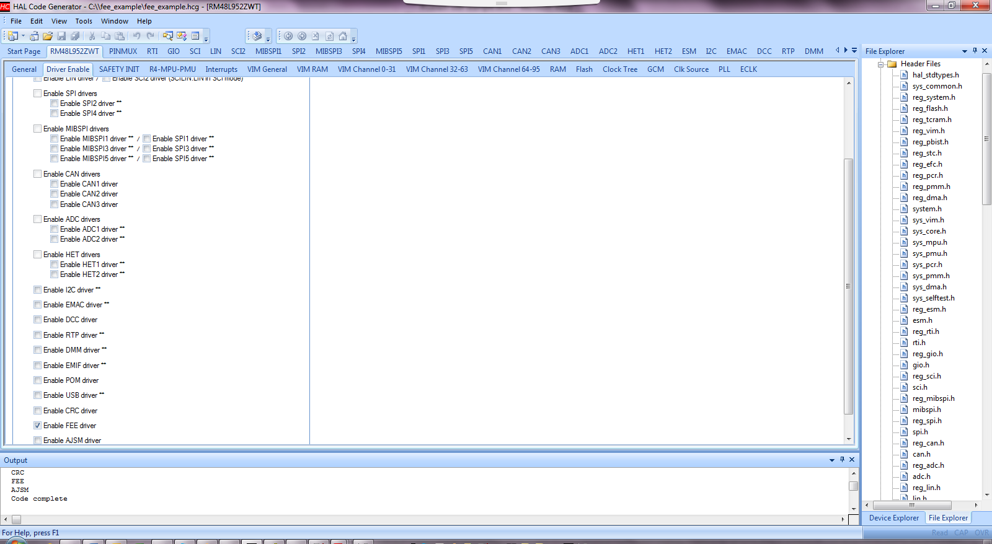Check Enable EMAC driver checkbox

tap(38, 305)
